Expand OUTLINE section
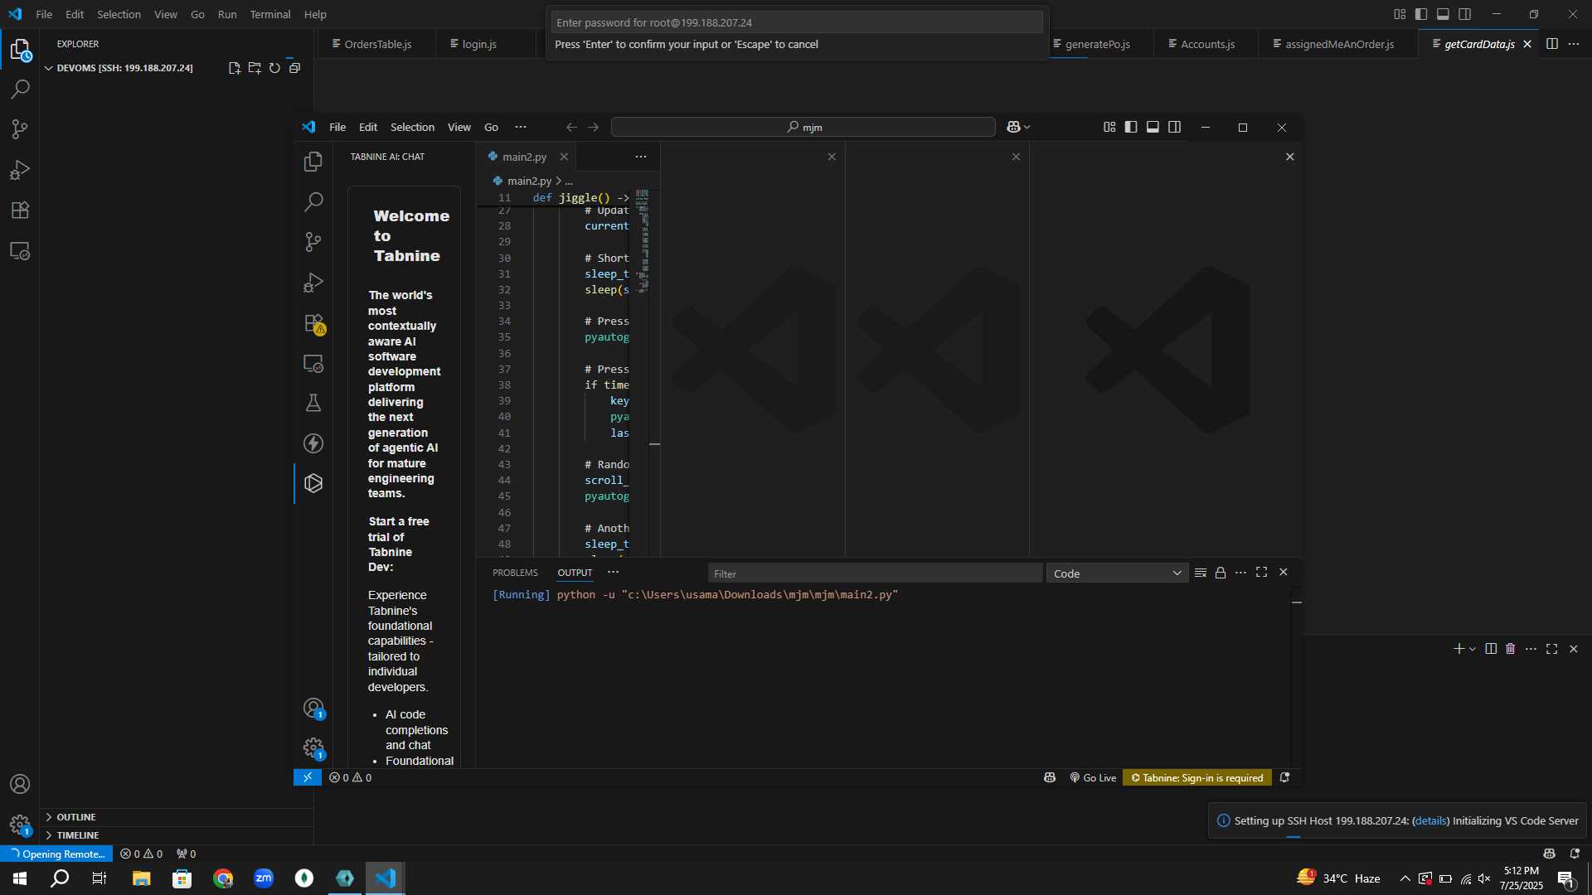The image size is (1592, 895). [x=75, y=817]
